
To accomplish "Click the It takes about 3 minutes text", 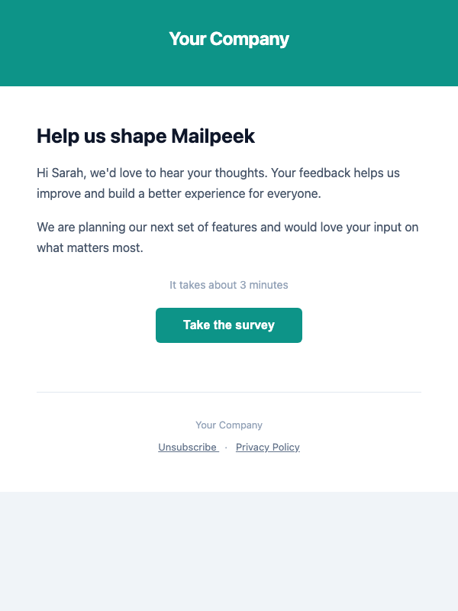I will [228, 284].
